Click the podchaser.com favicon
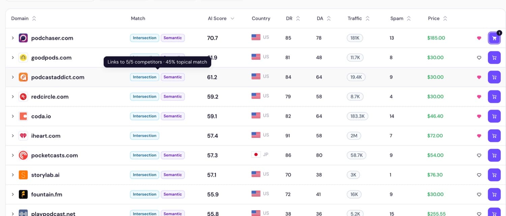Viewport: 506px width, 216px height. click(x=23, y=38)
